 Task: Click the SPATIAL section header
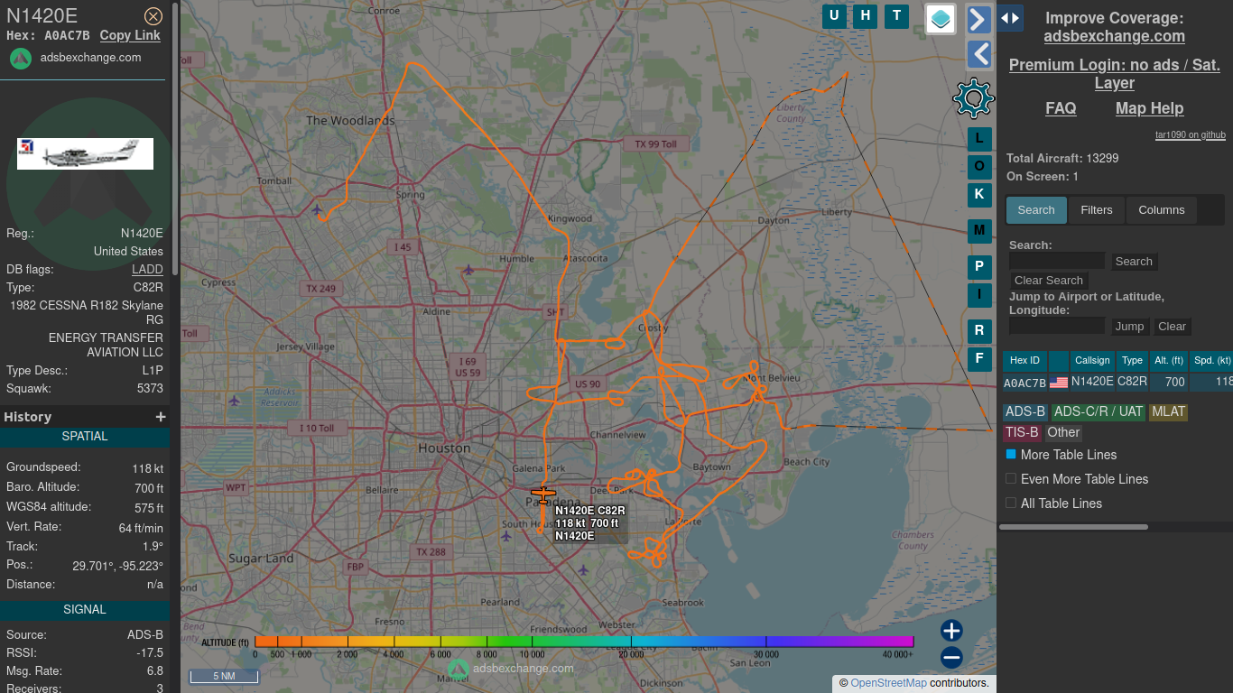85,437
